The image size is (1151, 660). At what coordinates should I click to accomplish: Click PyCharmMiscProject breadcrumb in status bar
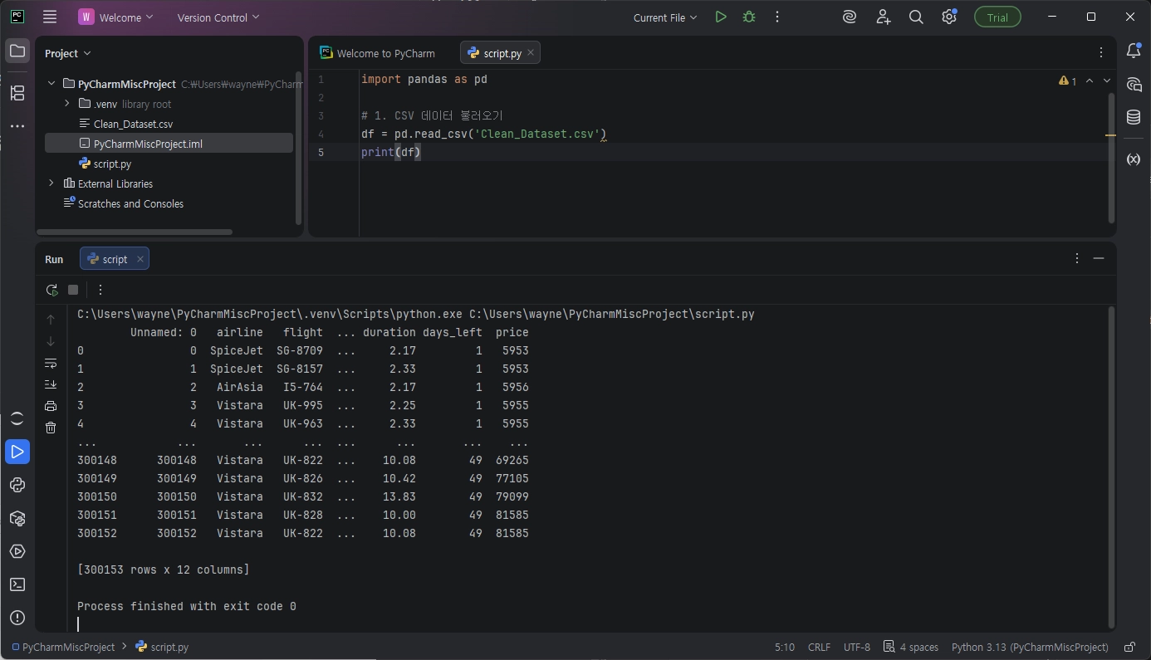click(x=63, y=647)
